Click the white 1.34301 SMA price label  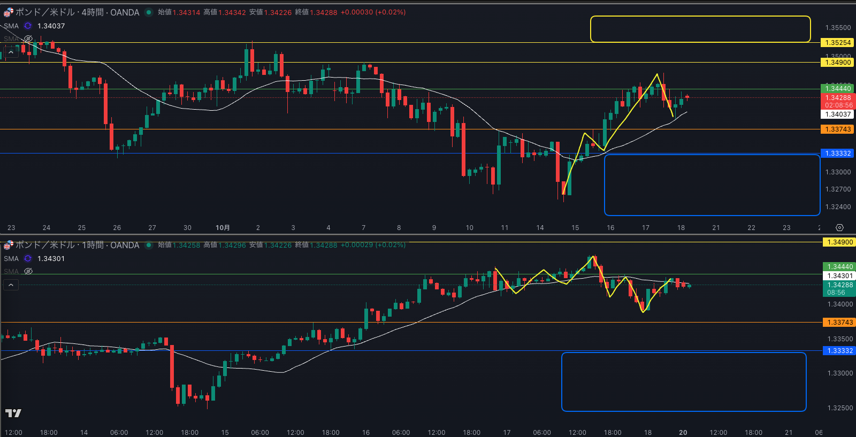pos(839,276)
